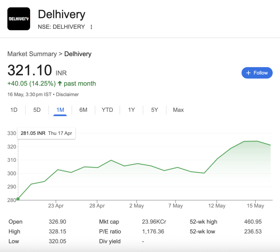Viewport: 280px width, 252px height.
Task: Open the Market Summary breadcrumb link
Action: coord(32,54)
